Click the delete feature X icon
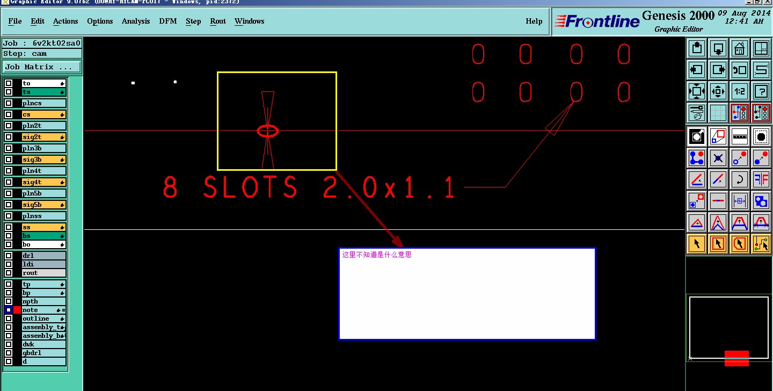Image resolution: width=773 pixels, height=391 pixels. pos(718,158)
